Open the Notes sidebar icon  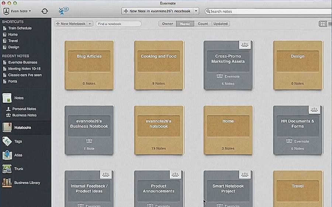pyautogui.click(x=7, y=98)
